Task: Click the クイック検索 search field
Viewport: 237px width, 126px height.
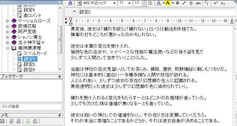Action: (32, 107)
